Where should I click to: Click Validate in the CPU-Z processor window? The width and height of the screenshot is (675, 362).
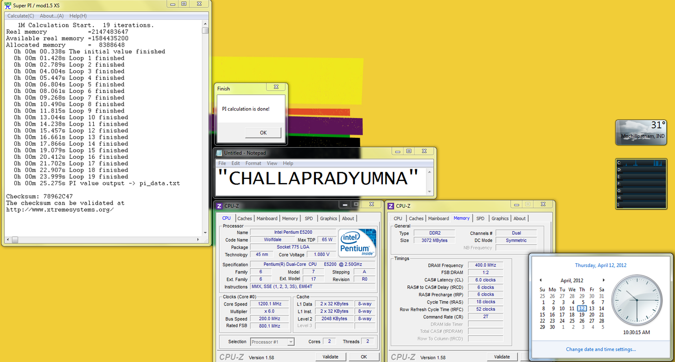click(331, 357)
